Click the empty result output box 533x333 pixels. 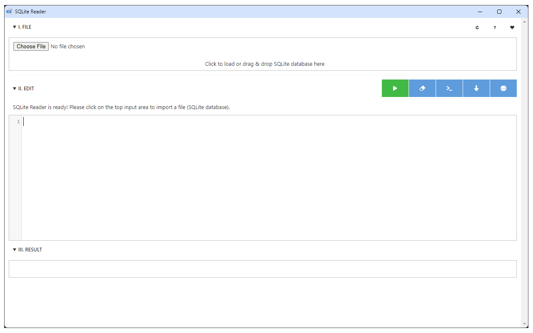coord(263,269)
